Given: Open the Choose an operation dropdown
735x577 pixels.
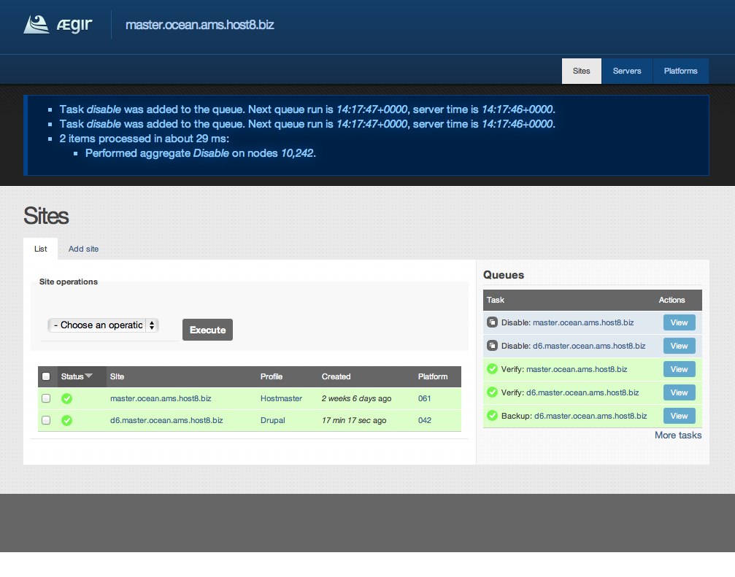Looking at the screenshot, I should point(103,325).
